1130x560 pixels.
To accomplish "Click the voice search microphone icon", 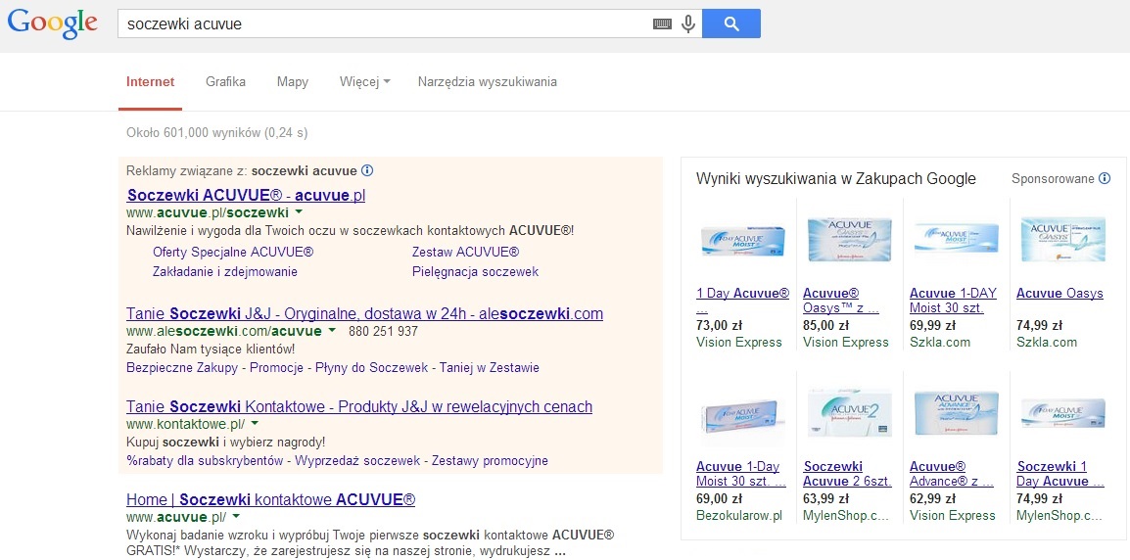I will pos(688,23).
